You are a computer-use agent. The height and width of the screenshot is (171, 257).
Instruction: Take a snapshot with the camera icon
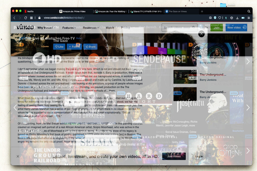210,18
